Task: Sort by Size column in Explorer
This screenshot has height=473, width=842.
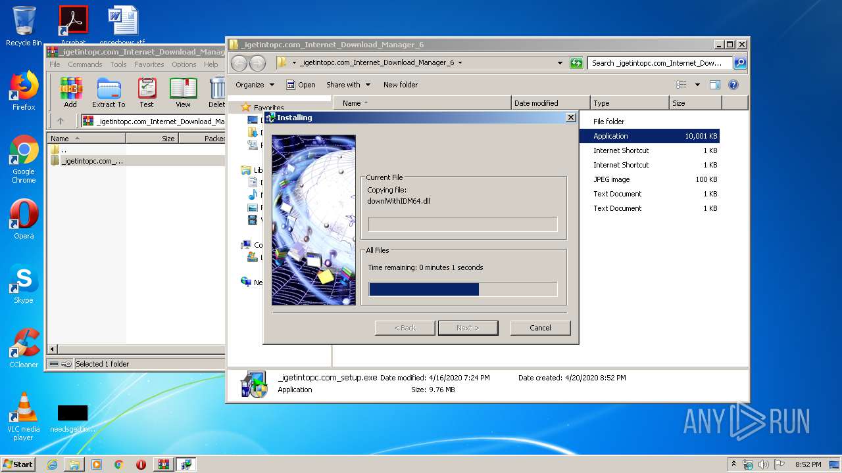Action: click(x=695, y=103)
